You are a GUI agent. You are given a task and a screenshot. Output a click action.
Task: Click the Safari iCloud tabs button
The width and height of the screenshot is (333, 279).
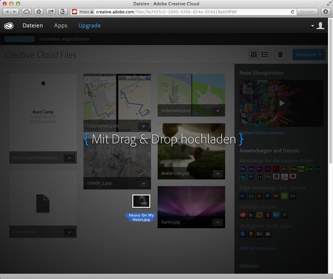tap(26, 12)
